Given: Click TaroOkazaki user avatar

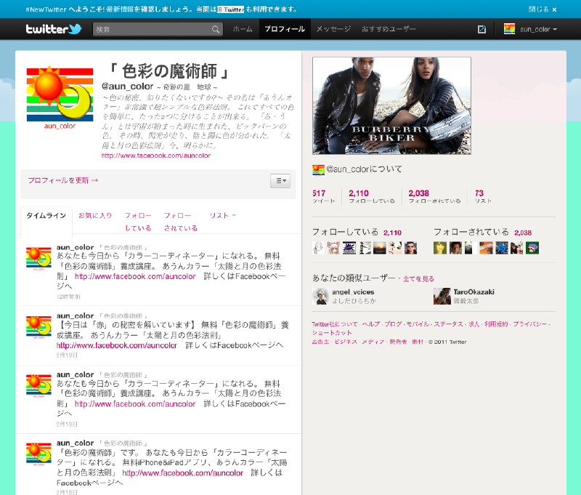Looking at the screenshot, I should coord(442,296).
